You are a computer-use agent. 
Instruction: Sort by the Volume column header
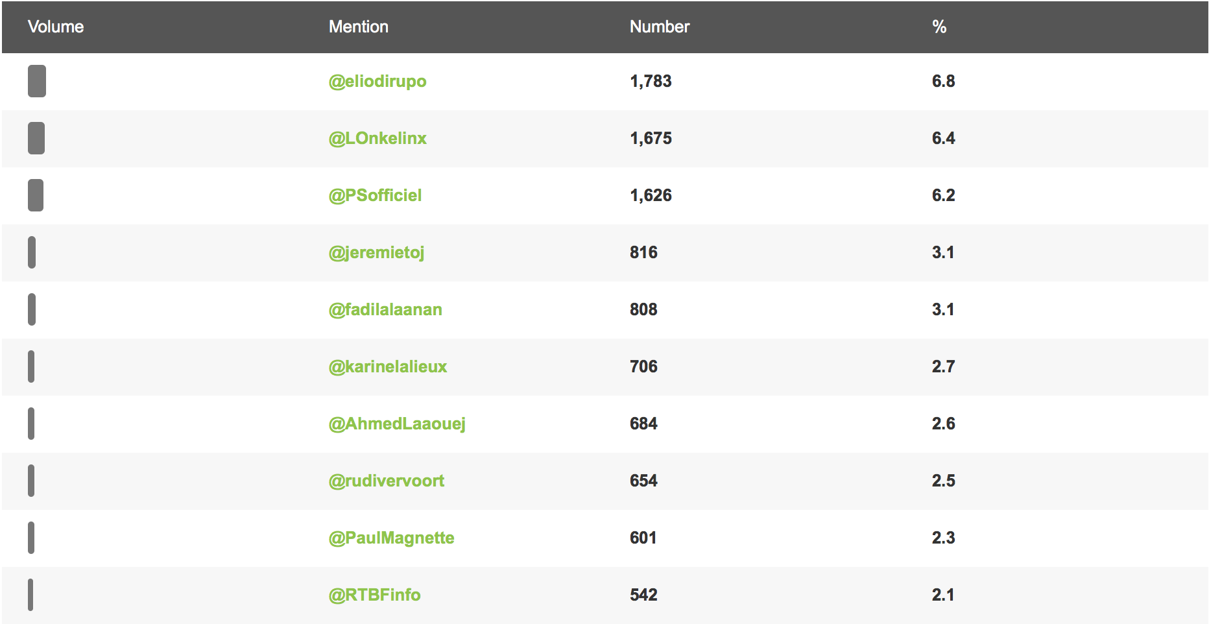[56, 27]
